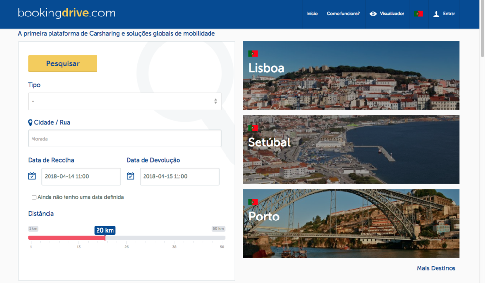
Task: Click the Portuguese flag language icon
Action: [x=418, y=14]
